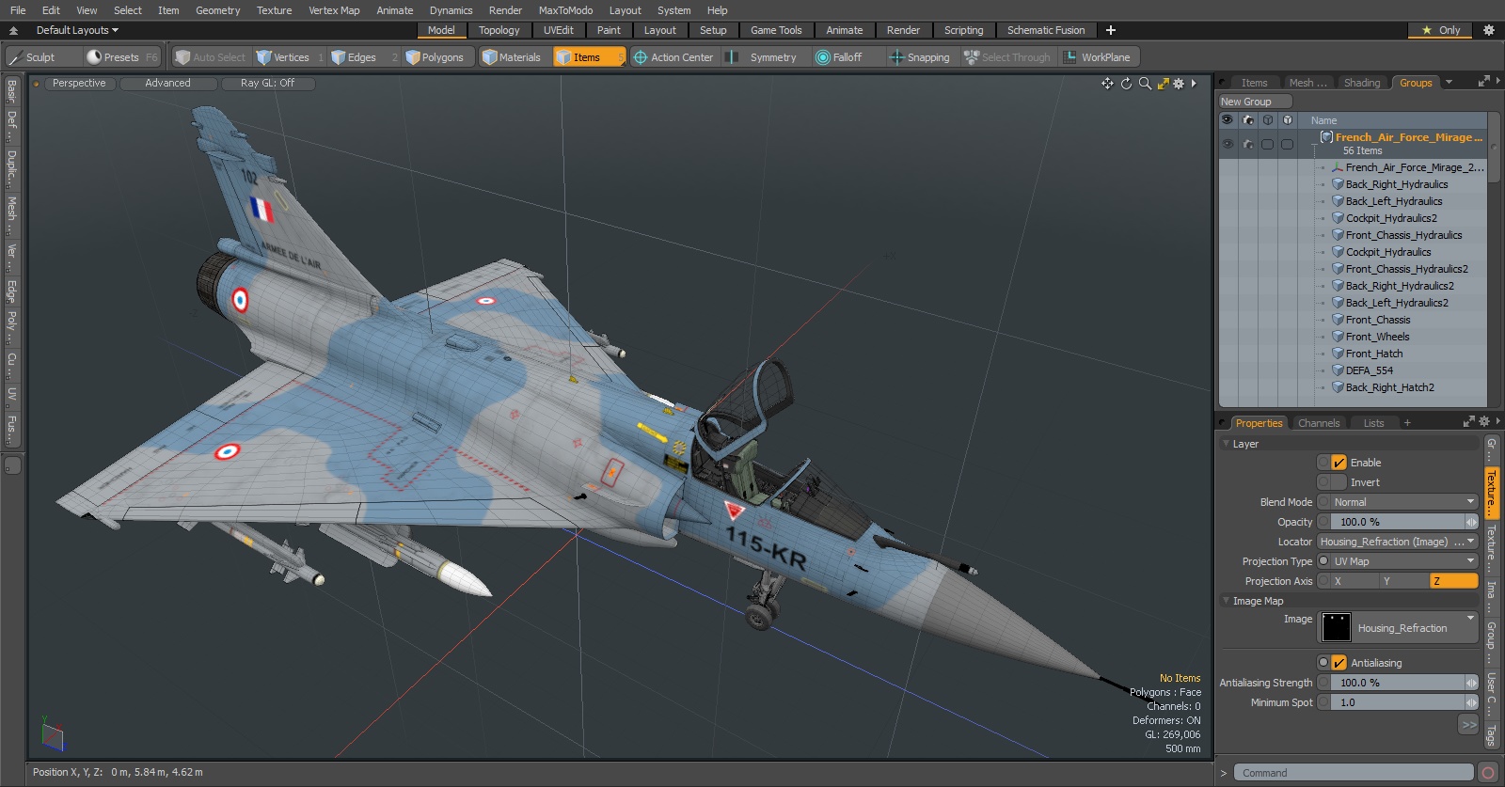Toggle render state of French_Air_Force_Mirage group
This screenshot has height=787, width=1505.
1247,144
